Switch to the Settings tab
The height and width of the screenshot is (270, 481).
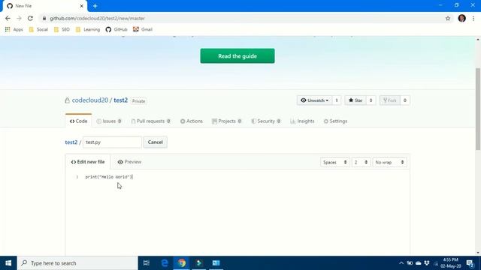pyautogui.click(x=335, y=121)
